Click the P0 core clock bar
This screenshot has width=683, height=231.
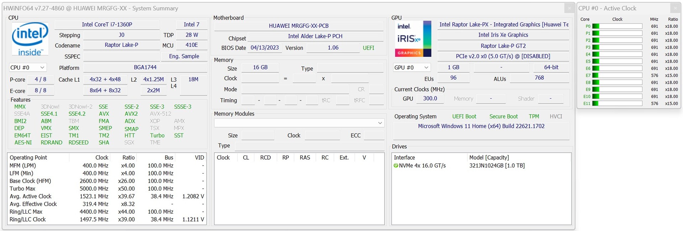[x=617, y=26]
